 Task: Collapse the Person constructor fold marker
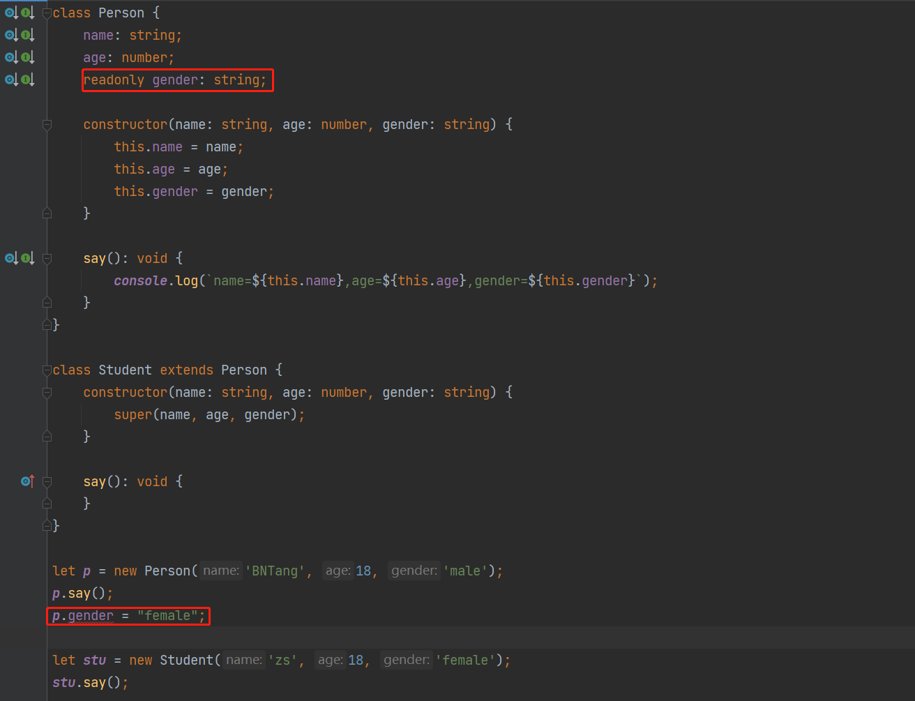click(47, 125)
